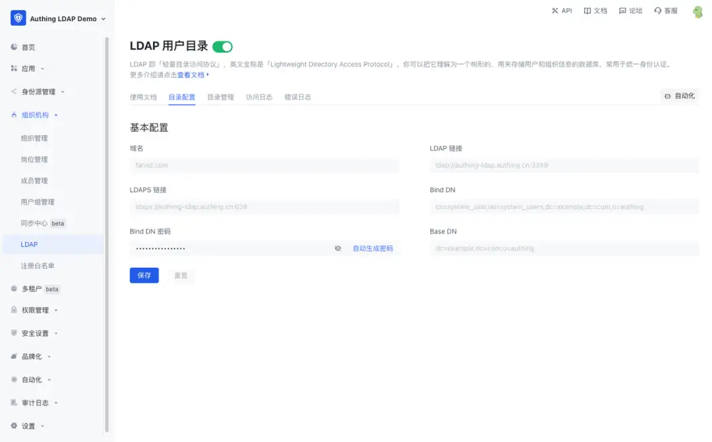Click the 自动生成密码 link
This screenshot has width=712, height=442.
(x=372, y=249)
